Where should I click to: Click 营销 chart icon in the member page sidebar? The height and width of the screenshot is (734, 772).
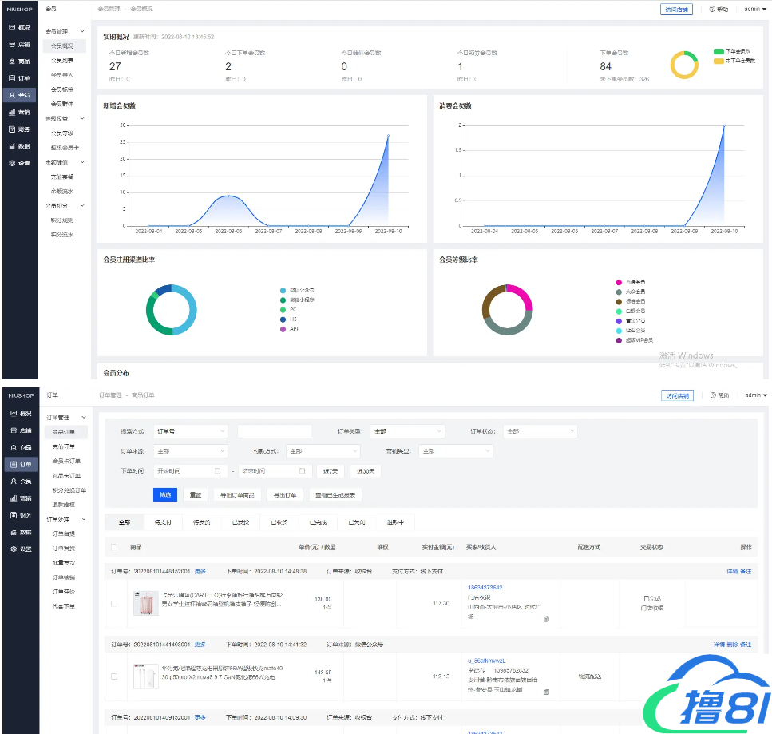(12, 112)
